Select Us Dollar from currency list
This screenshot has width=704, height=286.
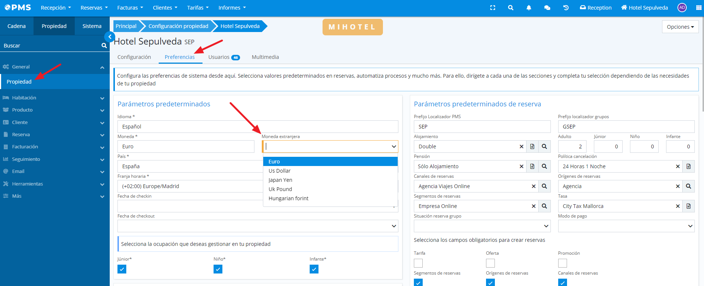(279, 171)
